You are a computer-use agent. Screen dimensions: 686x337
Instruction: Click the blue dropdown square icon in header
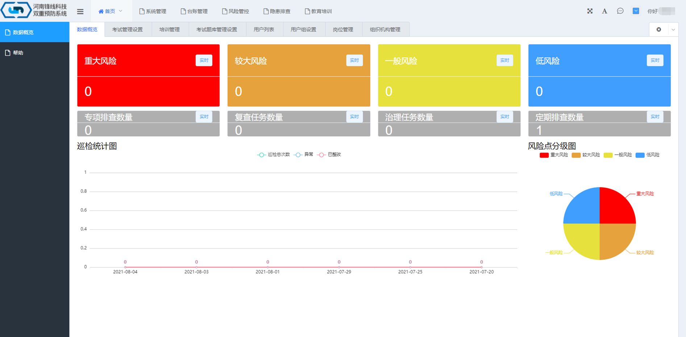tap(636, 11)
